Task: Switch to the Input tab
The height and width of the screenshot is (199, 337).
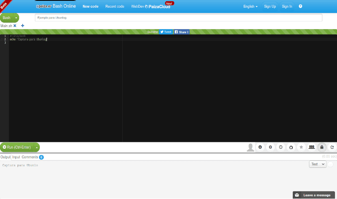Action: [16, 157]
